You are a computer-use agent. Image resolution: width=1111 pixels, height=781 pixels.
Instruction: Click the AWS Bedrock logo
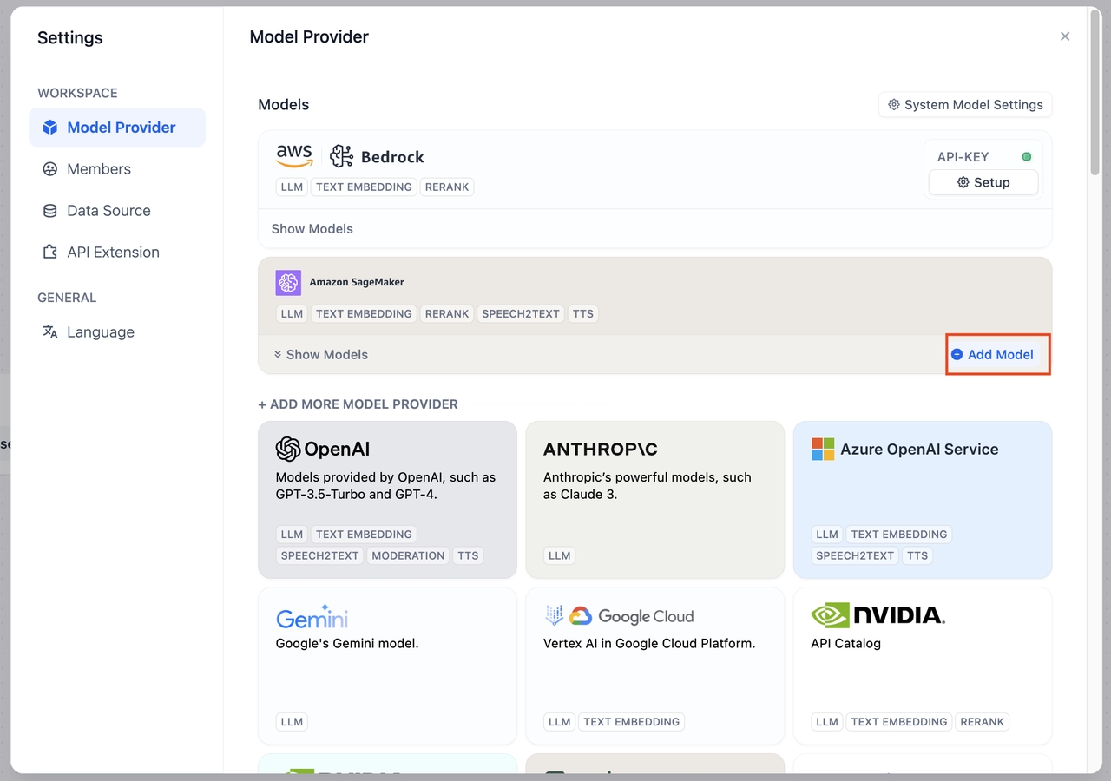(x=350, y=156)
